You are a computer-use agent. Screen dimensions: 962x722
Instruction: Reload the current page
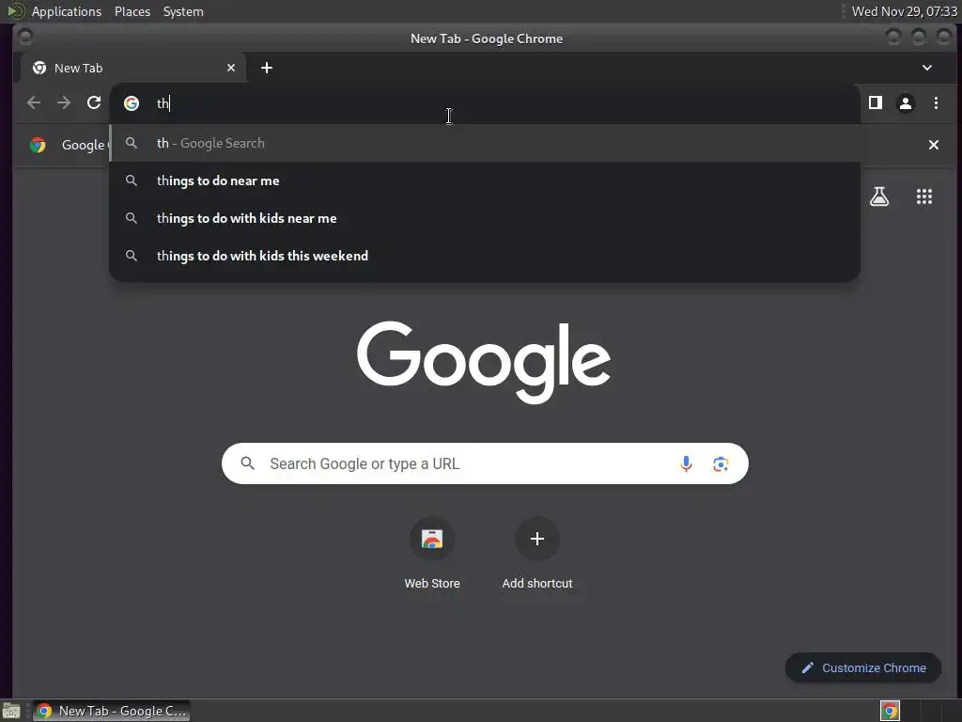(x=94, y=102)
